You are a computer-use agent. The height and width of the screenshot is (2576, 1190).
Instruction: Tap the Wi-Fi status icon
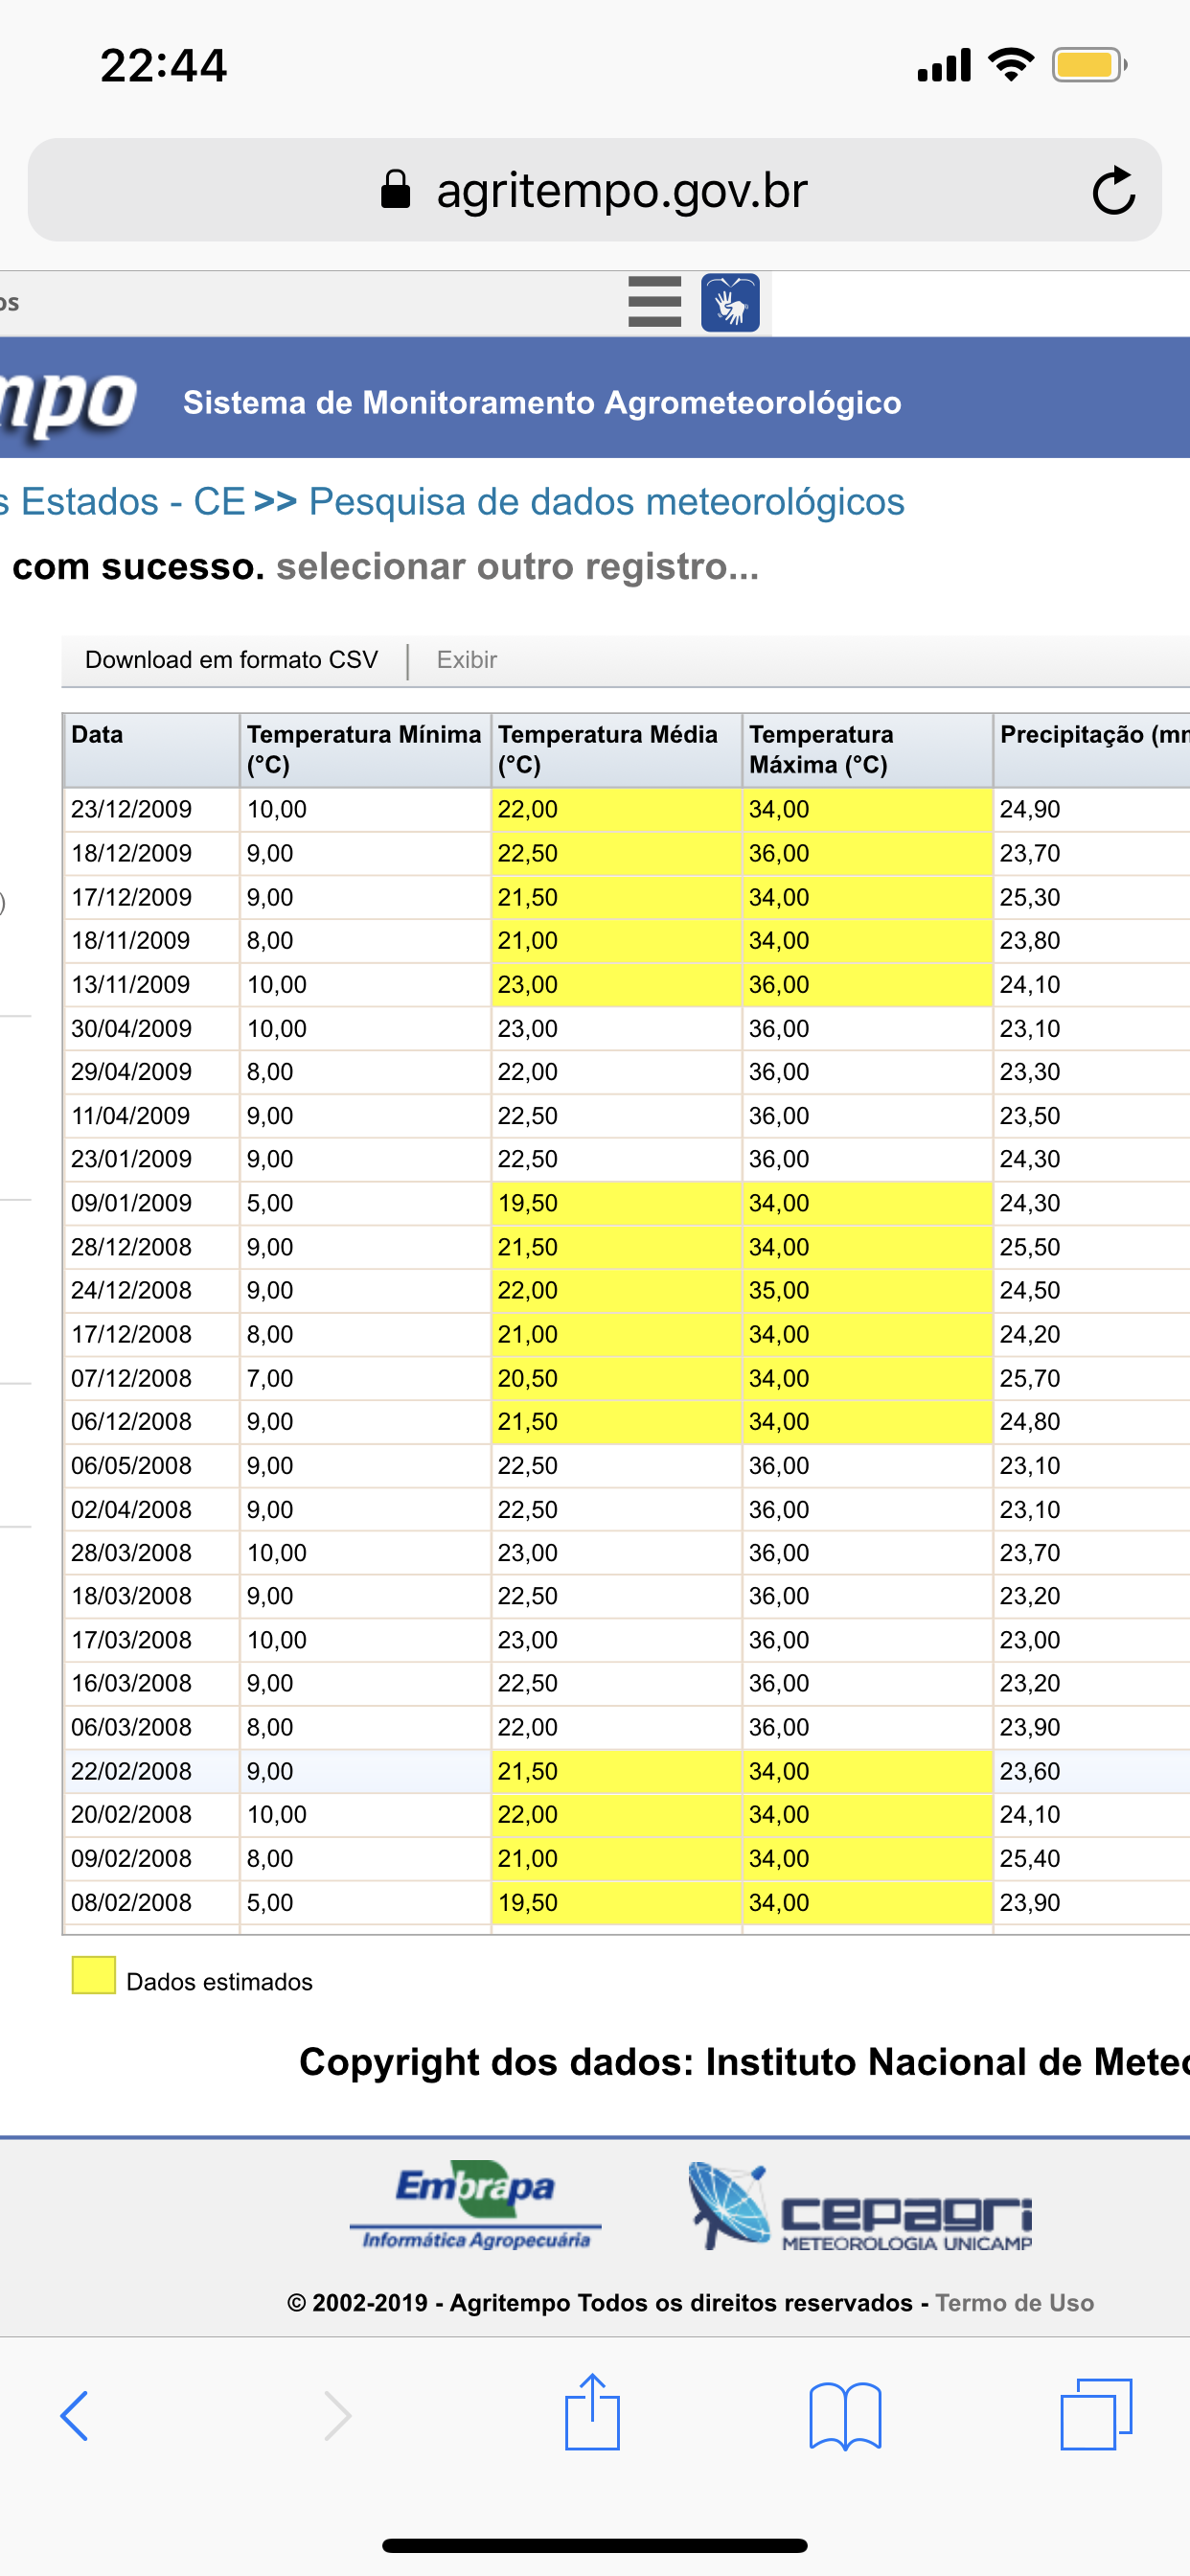click(1011, 65)
